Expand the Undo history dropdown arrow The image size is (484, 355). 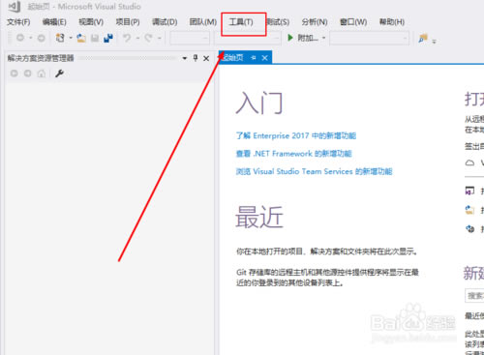click(137, 38)
